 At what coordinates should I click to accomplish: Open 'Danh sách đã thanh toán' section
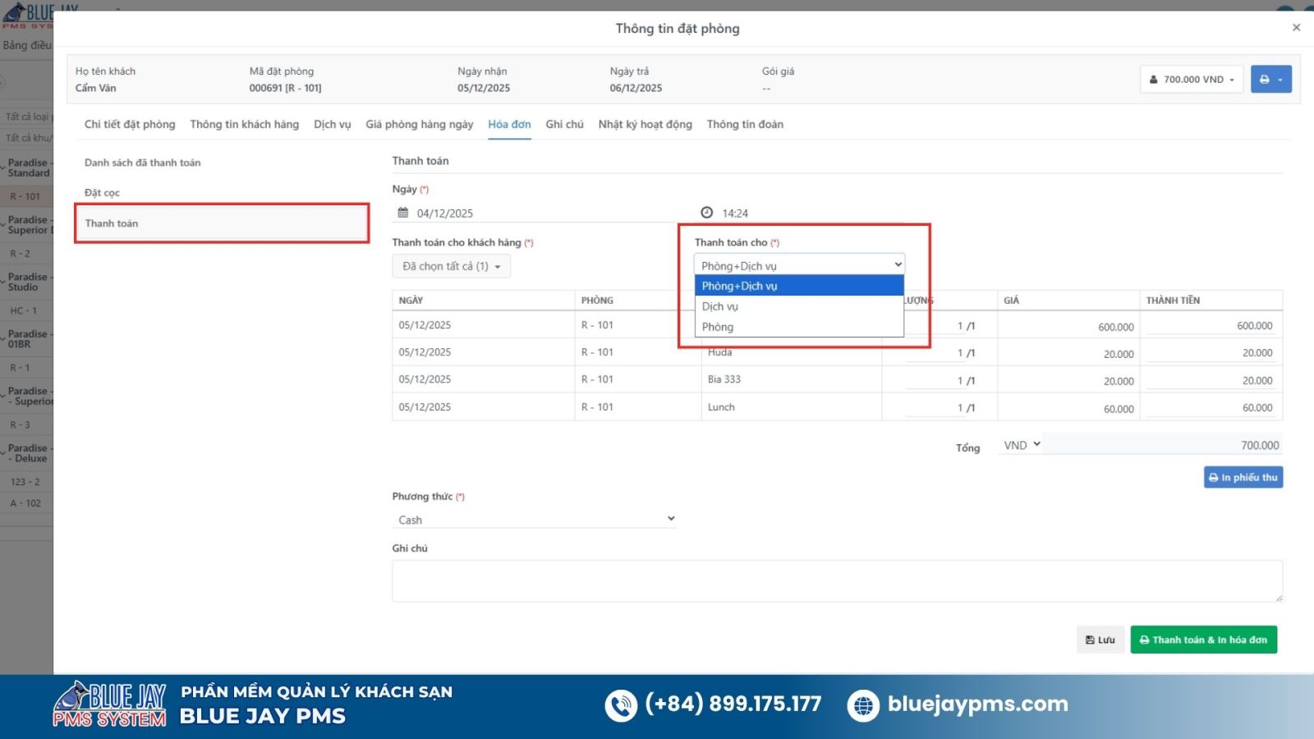coord(142,163)
